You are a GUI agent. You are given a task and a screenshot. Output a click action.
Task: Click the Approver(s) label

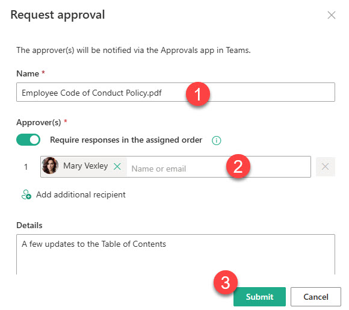coord(39,122)
